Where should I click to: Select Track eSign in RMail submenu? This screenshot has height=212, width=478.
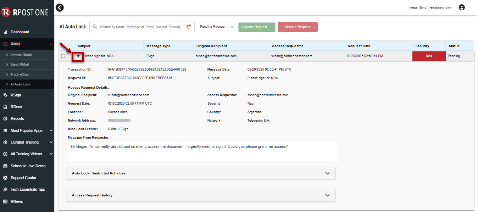click(20, 74)
